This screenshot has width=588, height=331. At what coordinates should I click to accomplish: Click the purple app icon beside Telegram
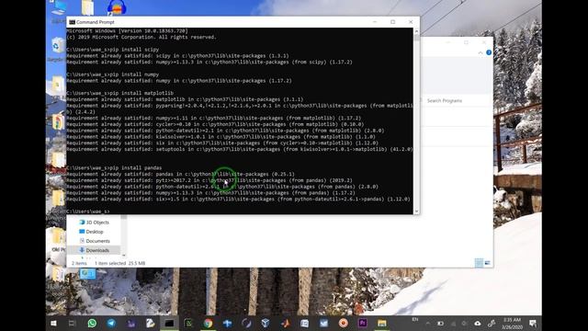(130, 323)
